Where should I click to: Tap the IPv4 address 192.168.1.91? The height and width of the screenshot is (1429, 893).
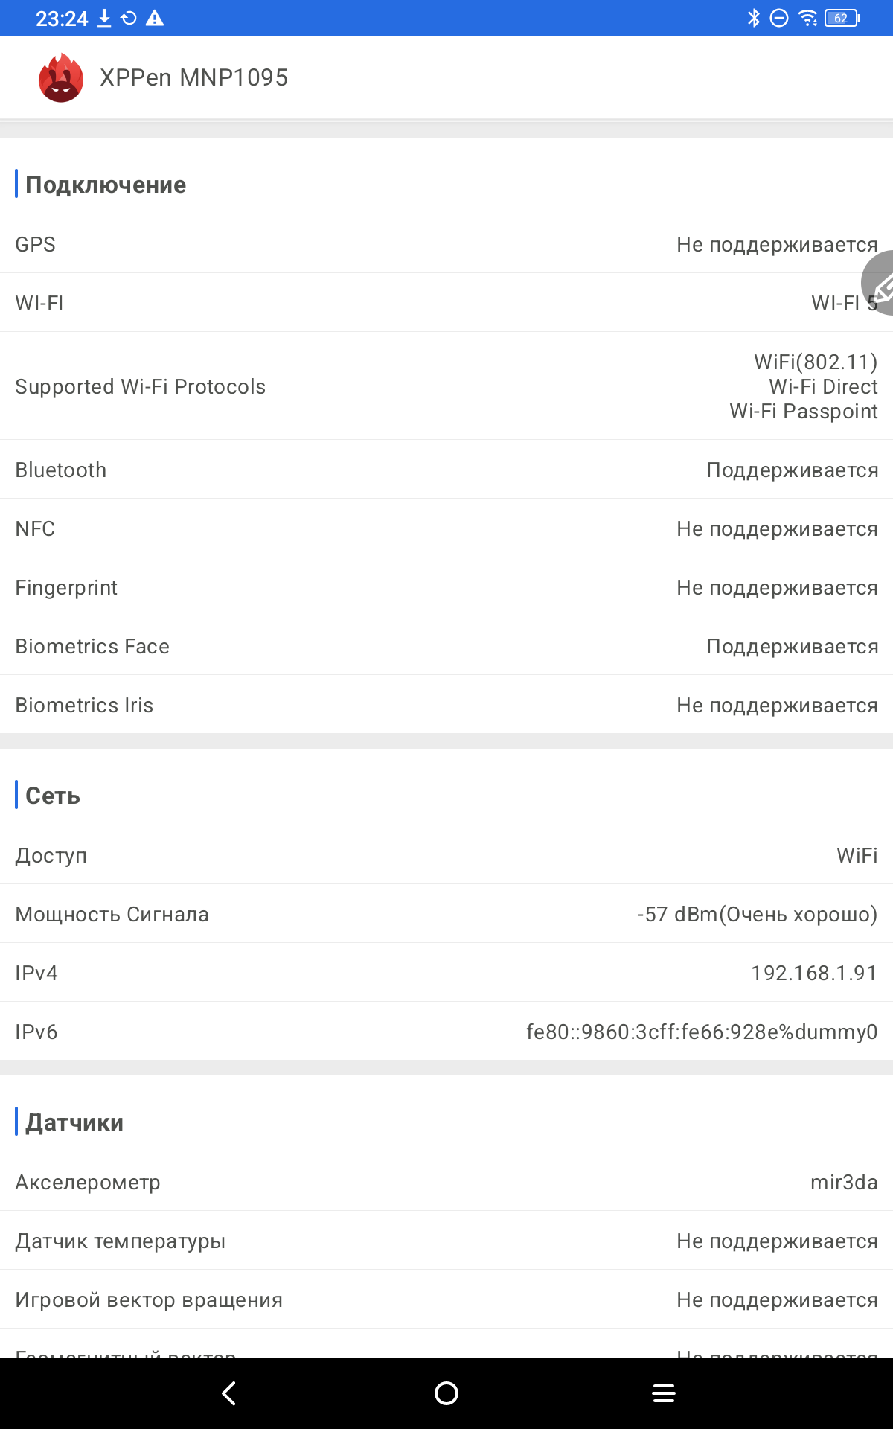click(814, 973)
